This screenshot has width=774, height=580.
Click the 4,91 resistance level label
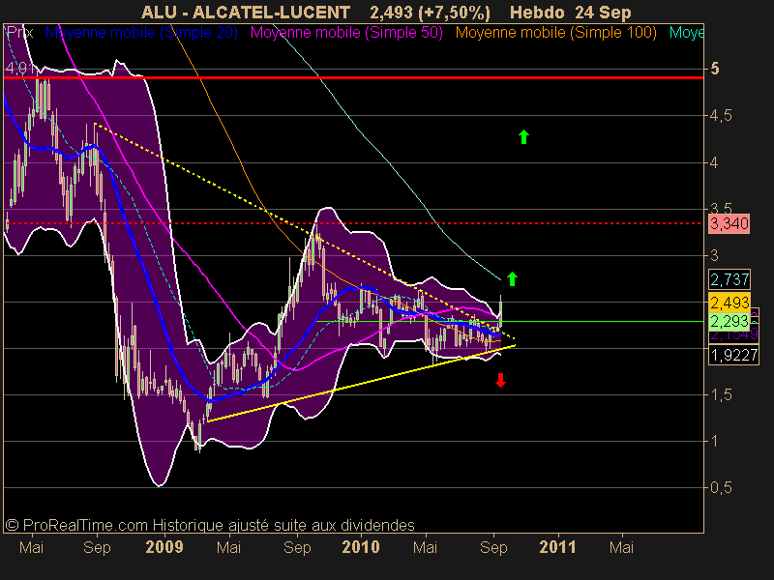(19, 68)
